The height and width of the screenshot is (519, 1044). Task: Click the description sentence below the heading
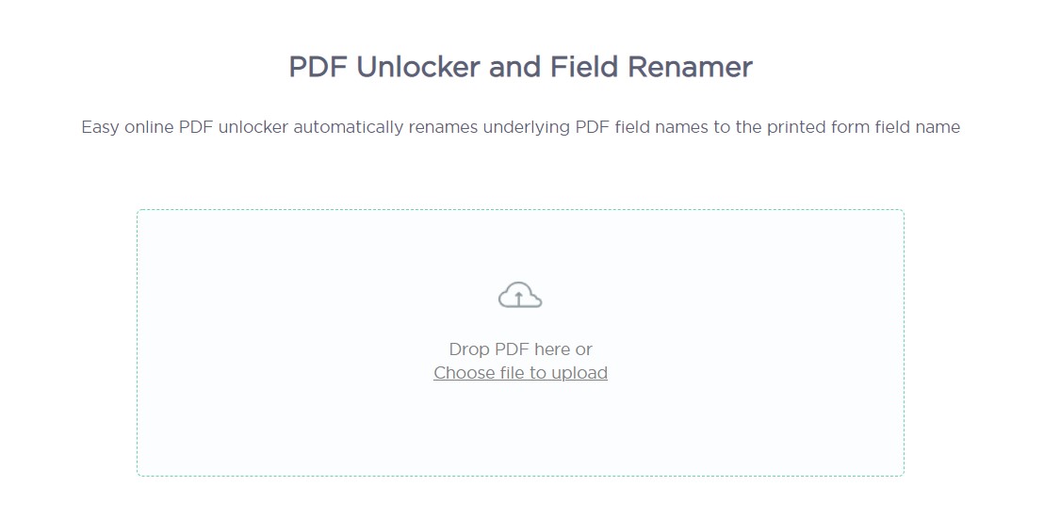click(520, 127)
